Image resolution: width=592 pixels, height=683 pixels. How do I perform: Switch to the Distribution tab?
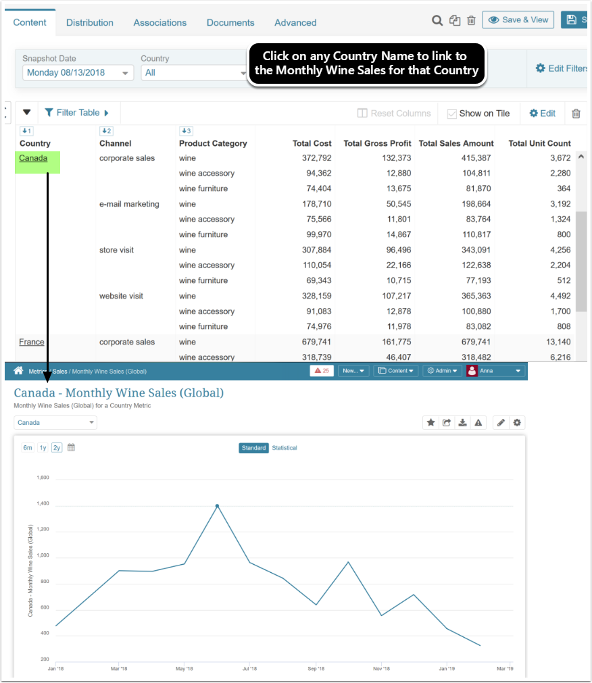click(90, 22)
